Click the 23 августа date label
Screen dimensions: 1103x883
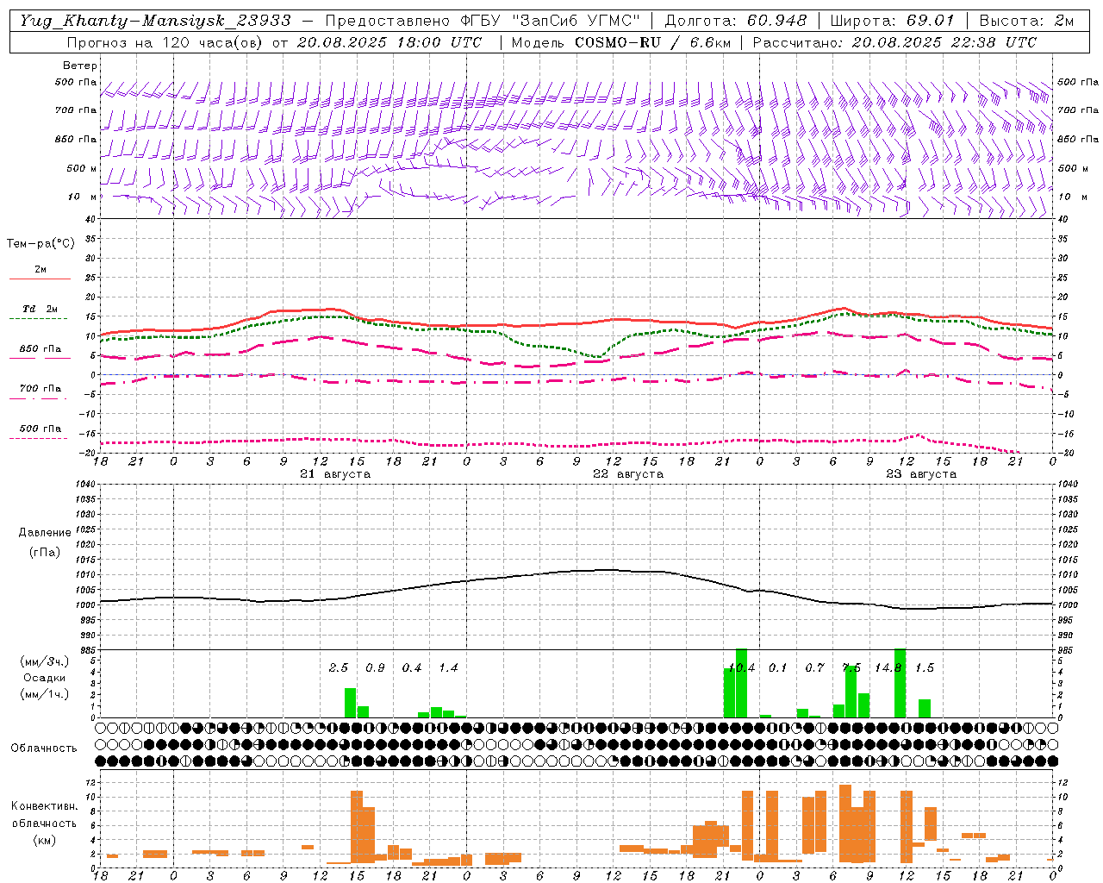(x=921, y=473)
